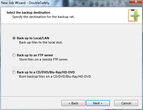Click the 'Back up to a CD/DVD/Blu-Ray/HD-DVD' label
This screenshot has width=143, height=110.
[46, 72]
